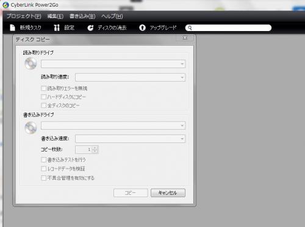Click the コピー枚数 number field
Image resolution: width=305 pixels, height=227 pixels.
pos(84,150)
